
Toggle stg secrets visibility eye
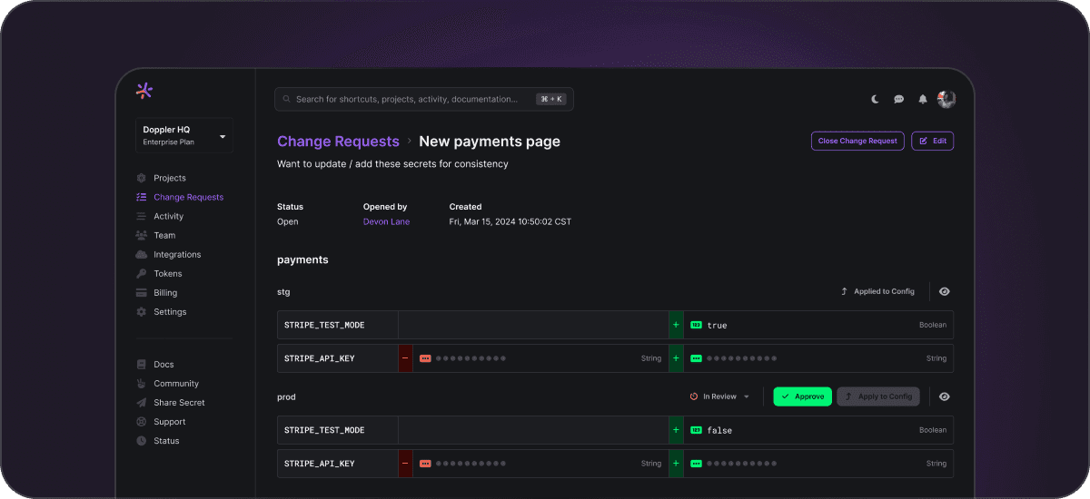(944, 291)
